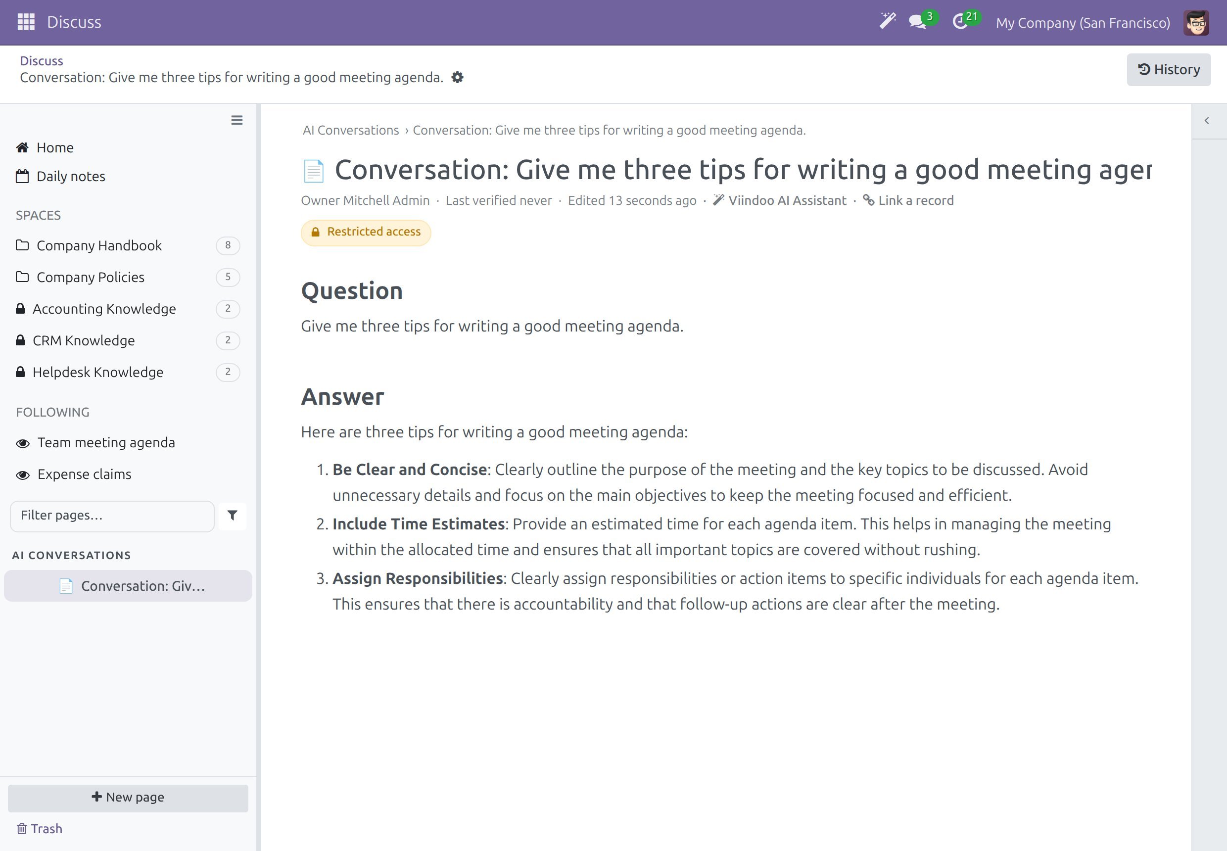Click the Owner Mitchell Admin text
The image size is (1227, 851).
pos(365,200)
